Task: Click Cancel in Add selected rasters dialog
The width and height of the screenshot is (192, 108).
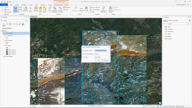Action: click(x=106, y=60)
